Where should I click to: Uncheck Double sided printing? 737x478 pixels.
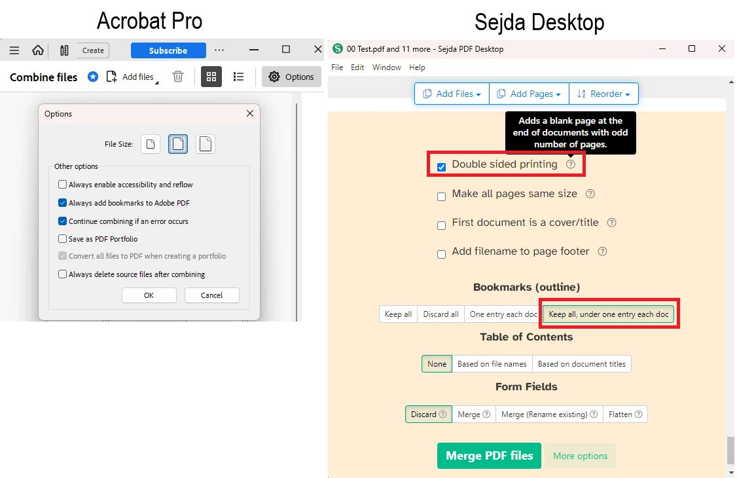pos(441,168)
